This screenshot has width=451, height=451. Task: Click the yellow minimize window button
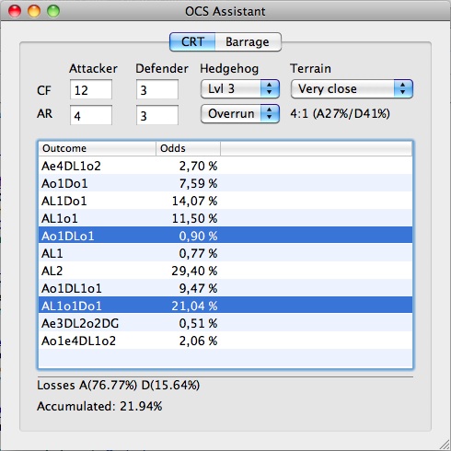point(34,11)
